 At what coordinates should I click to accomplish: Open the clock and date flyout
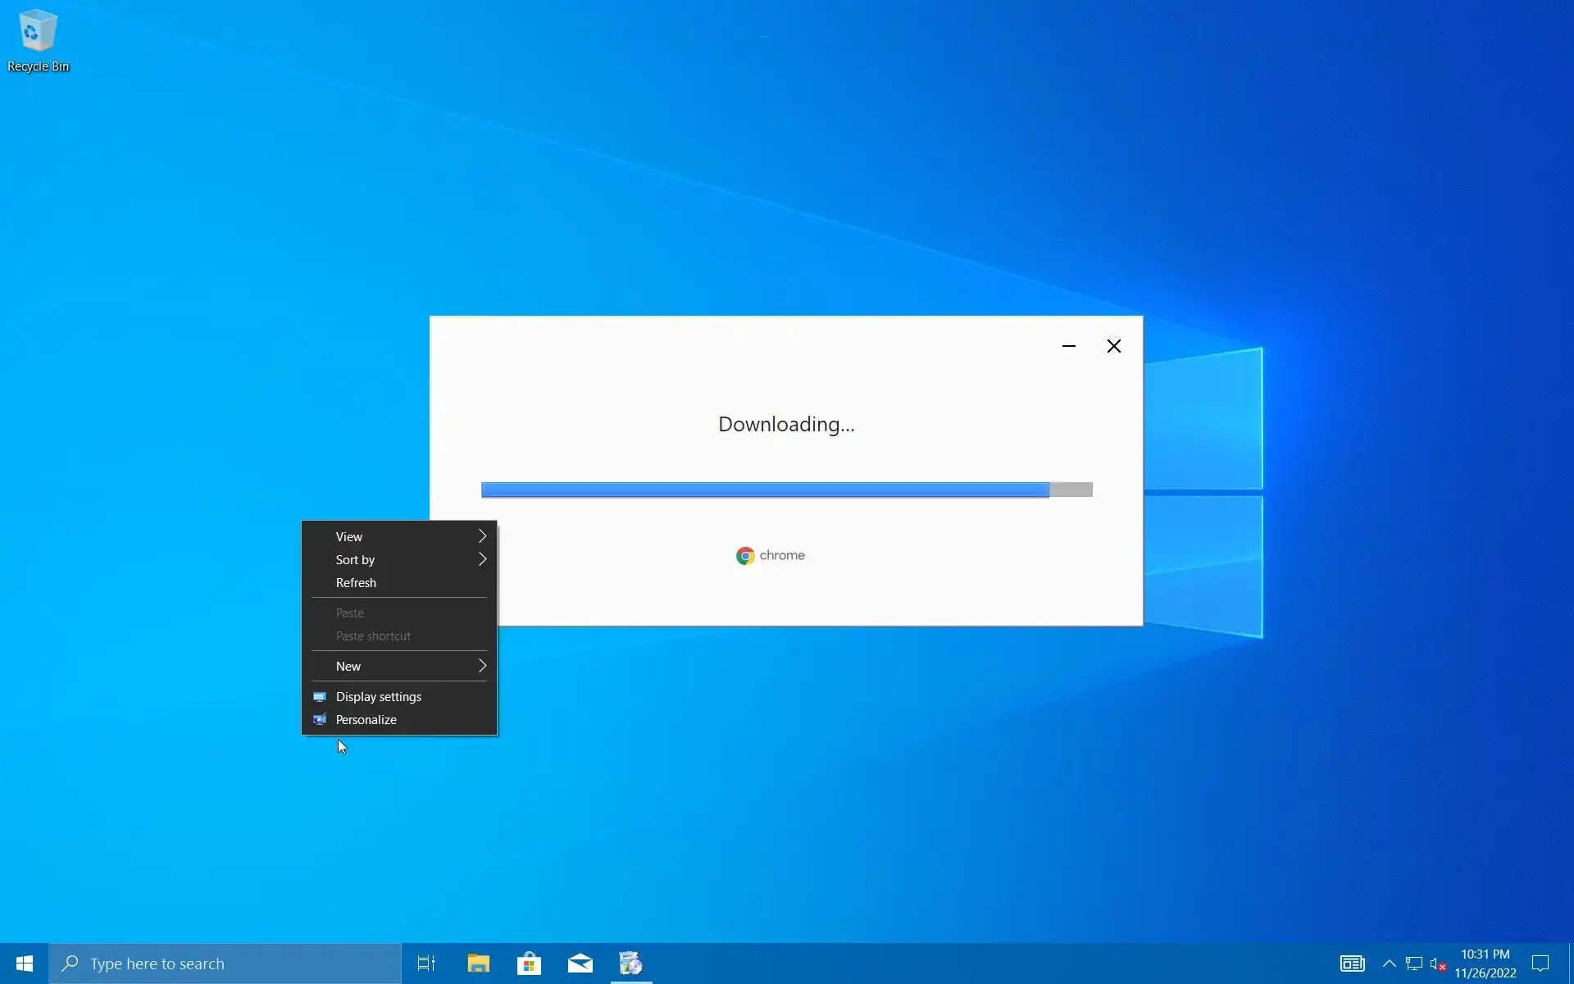pos(1485,963)
